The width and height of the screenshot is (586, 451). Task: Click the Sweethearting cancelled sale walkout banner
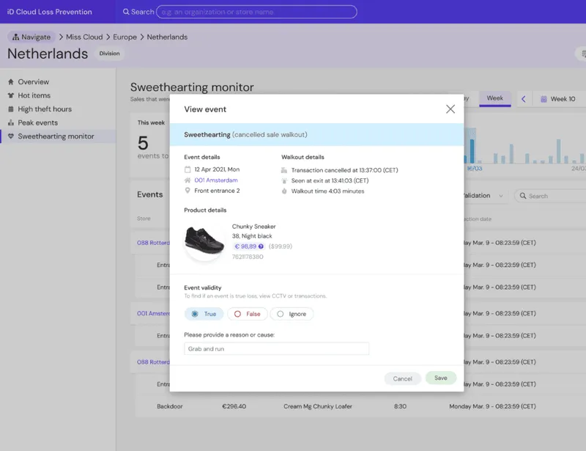[316, 135]
